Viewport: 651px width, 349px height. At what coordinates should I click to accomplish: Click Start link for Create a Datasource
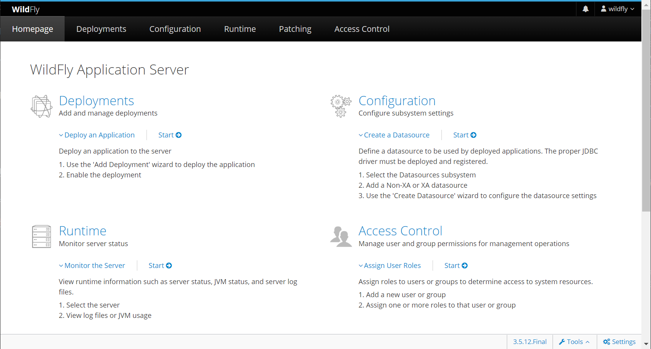click(465, 135)
